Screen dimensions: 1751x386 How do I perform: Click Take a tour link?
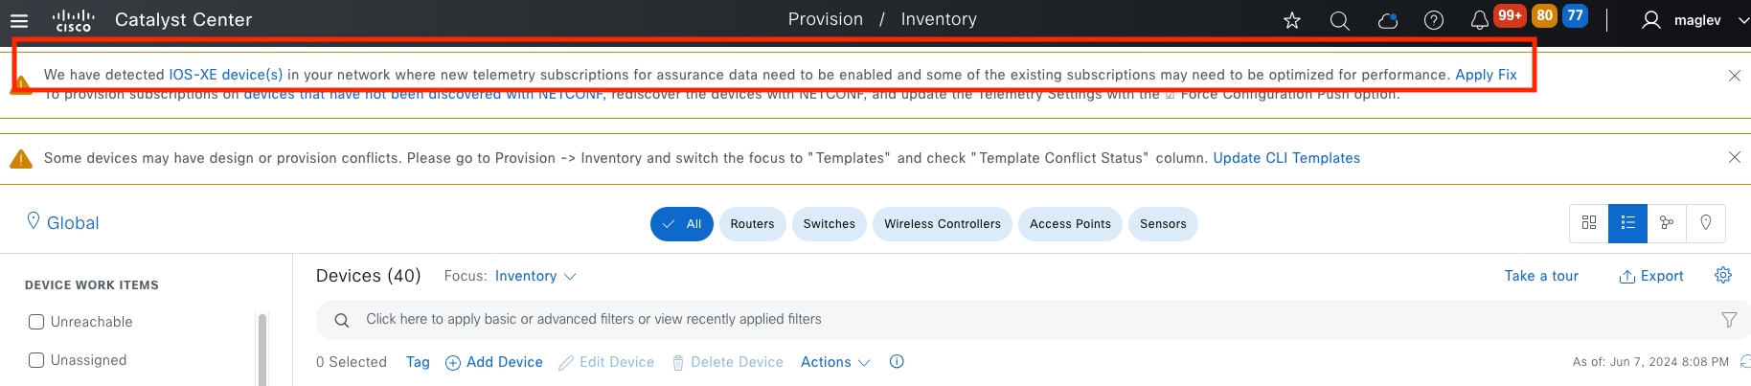1541,276
